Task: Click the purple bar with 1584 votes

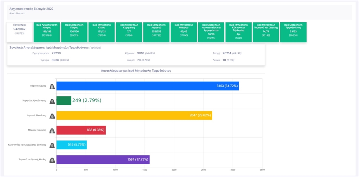Action: pyautogui.click(x=103, y=160)
